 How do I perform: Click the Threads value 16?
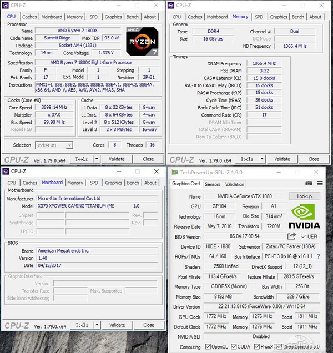point(152,145)
